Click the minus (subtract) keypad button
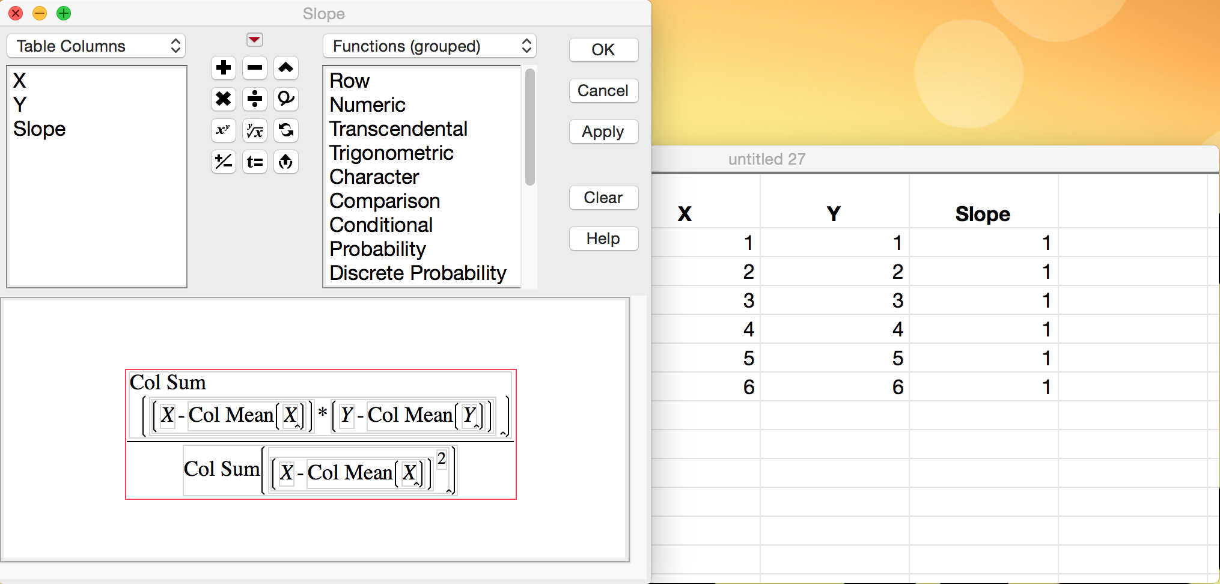 [x=255, y=68]
